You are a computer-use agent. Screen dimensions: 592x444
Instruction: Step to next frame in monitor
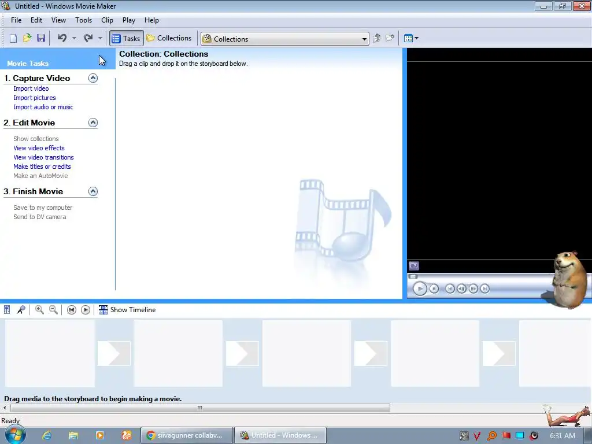473,289
